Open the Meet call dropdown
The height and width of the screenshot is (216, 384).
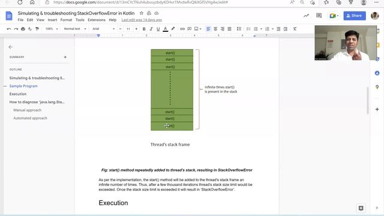(334, 16)
